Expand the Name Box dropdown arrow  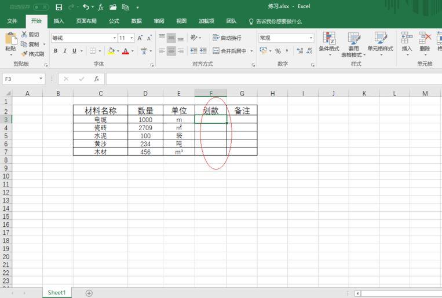pyautogui.click(x=41, y=79)
